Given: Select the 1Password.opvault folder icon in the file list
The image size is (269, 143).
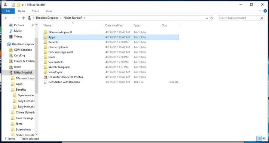Looking at the screenshot, I should pos(46,32).
